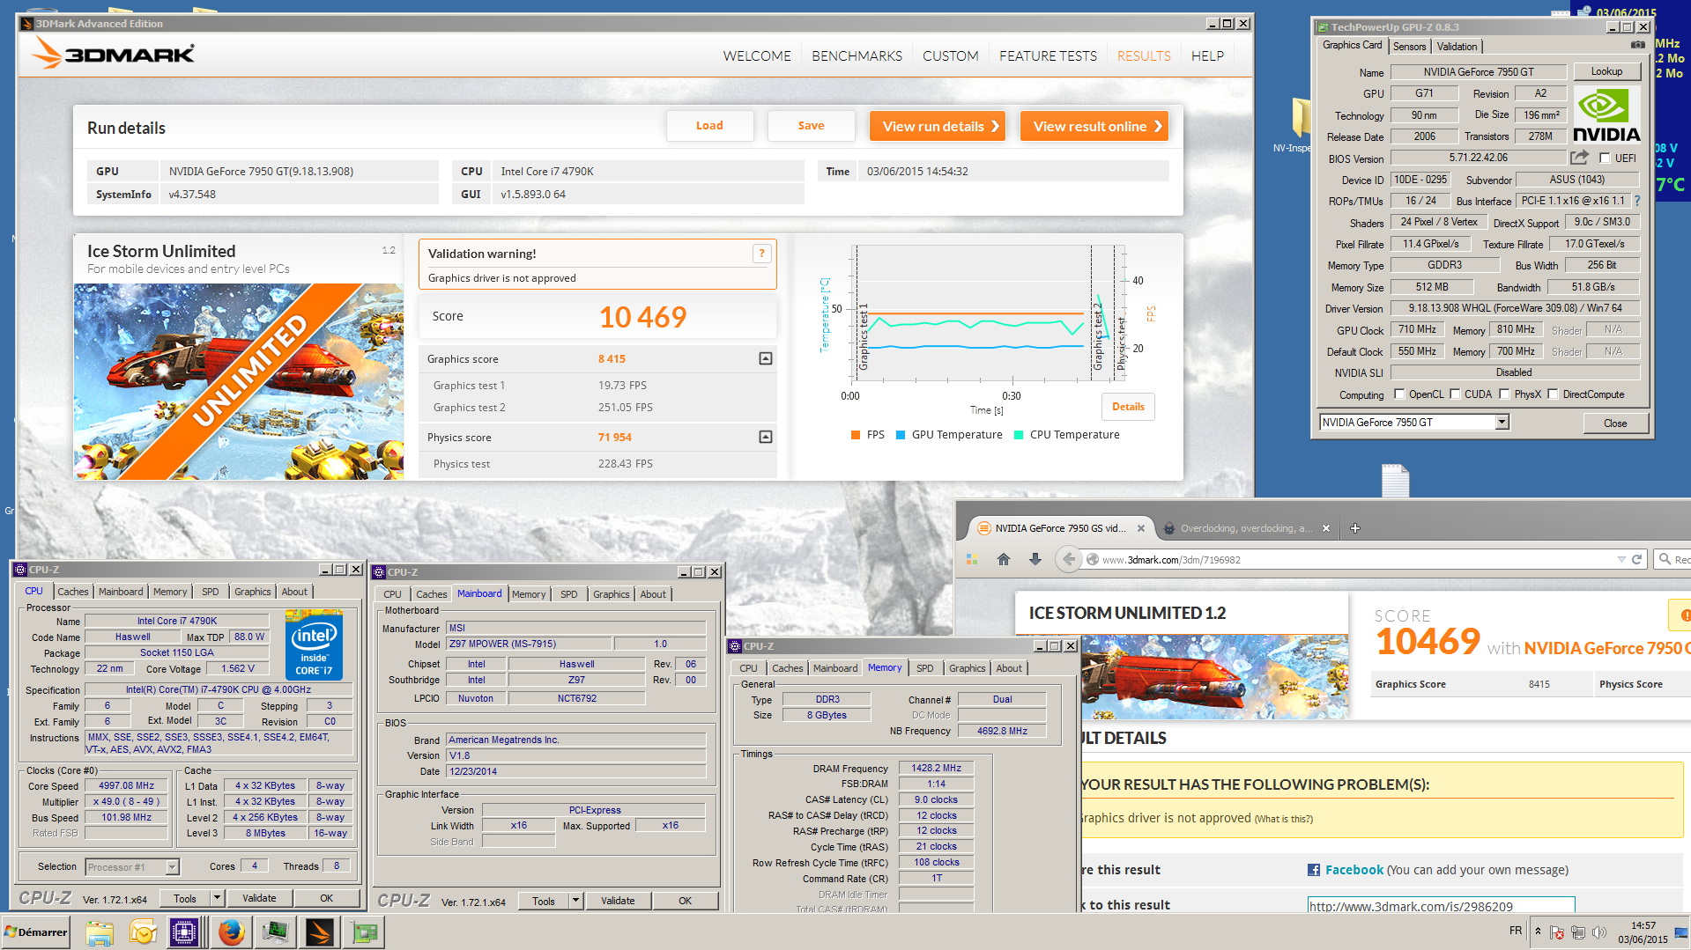
Task: Click the green CPU Temperature legend swatch
Action: click(x=1019, y=435)
